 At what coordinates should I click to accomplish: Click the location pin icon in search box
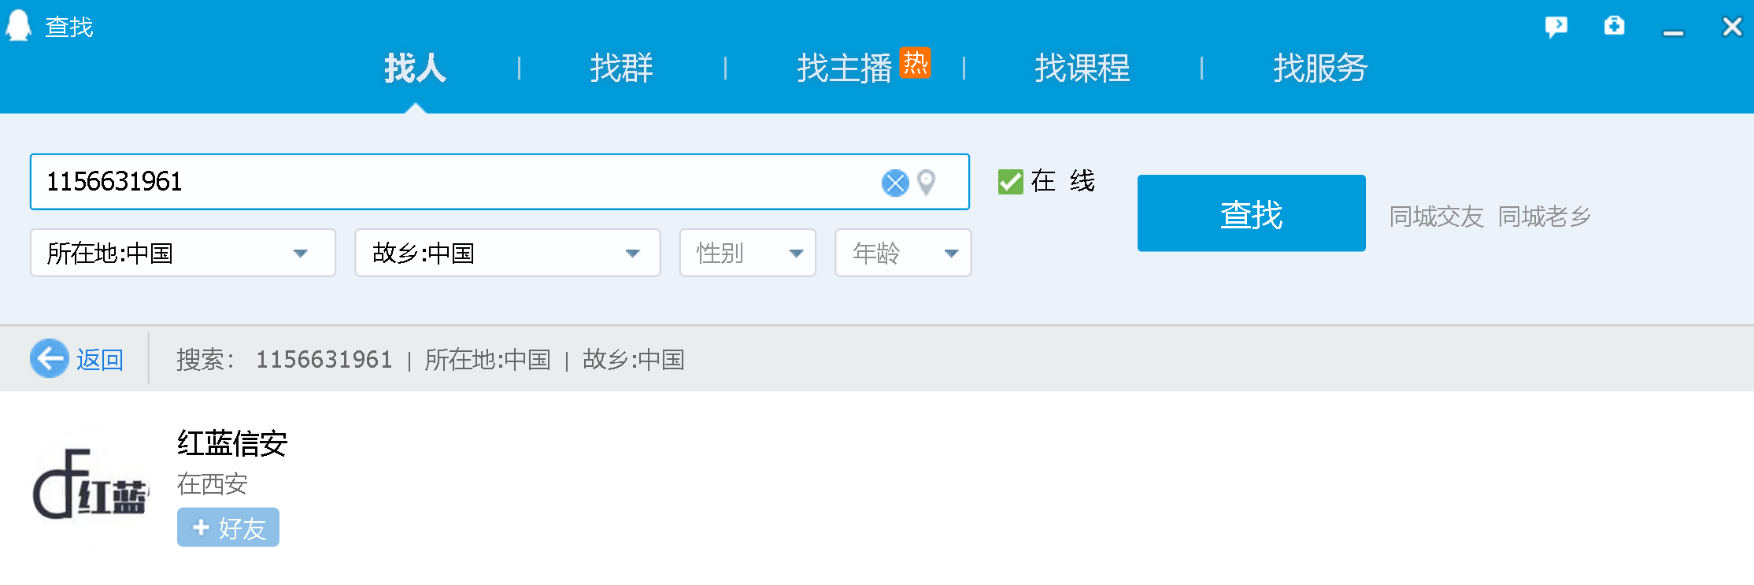927,183
